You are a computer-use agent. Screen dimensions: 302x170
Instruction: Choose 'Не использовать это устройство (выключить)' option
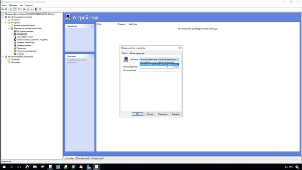point(159,64)
